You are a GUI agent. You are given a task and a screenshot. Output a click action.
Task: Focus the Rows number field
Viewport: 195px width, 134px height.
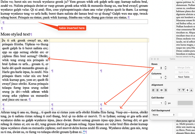tap(157, 68)
